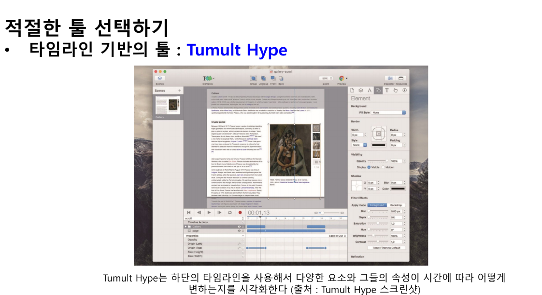Step forward one frame button

[x=219, y=213]
